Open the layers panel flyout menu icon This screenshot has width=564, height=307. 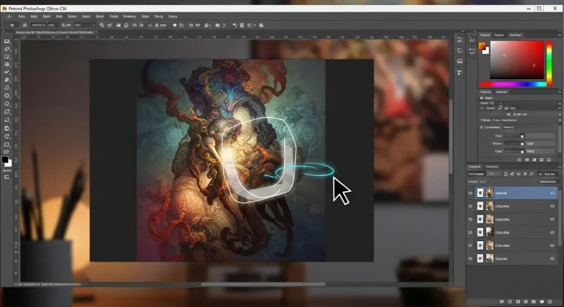coord(560,166)
